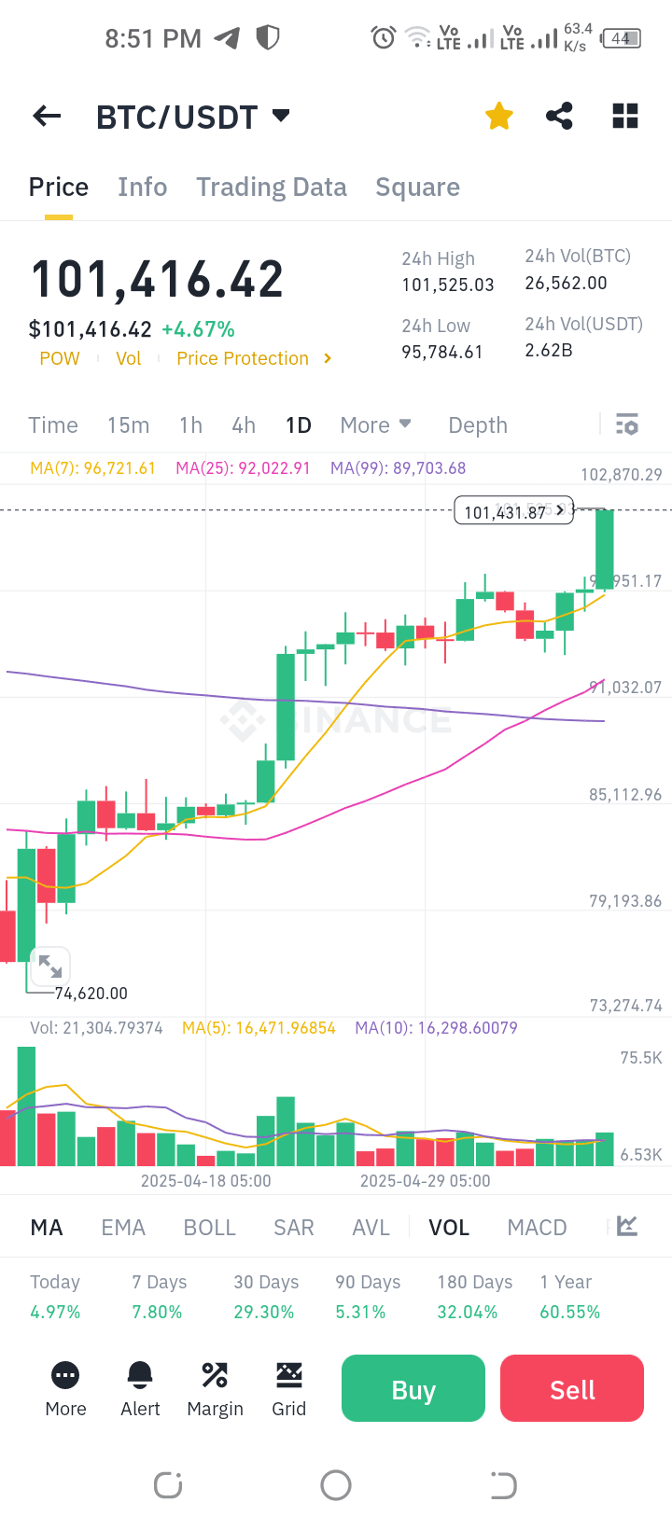Toggle MA indicator
The height and width of the screenshot is (1530, 672).
(x=47, y=1228)
